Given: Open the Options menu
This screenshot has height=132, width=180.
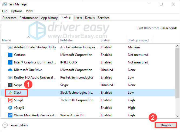Looking at the screenshot, I should (x=16, y=11).
